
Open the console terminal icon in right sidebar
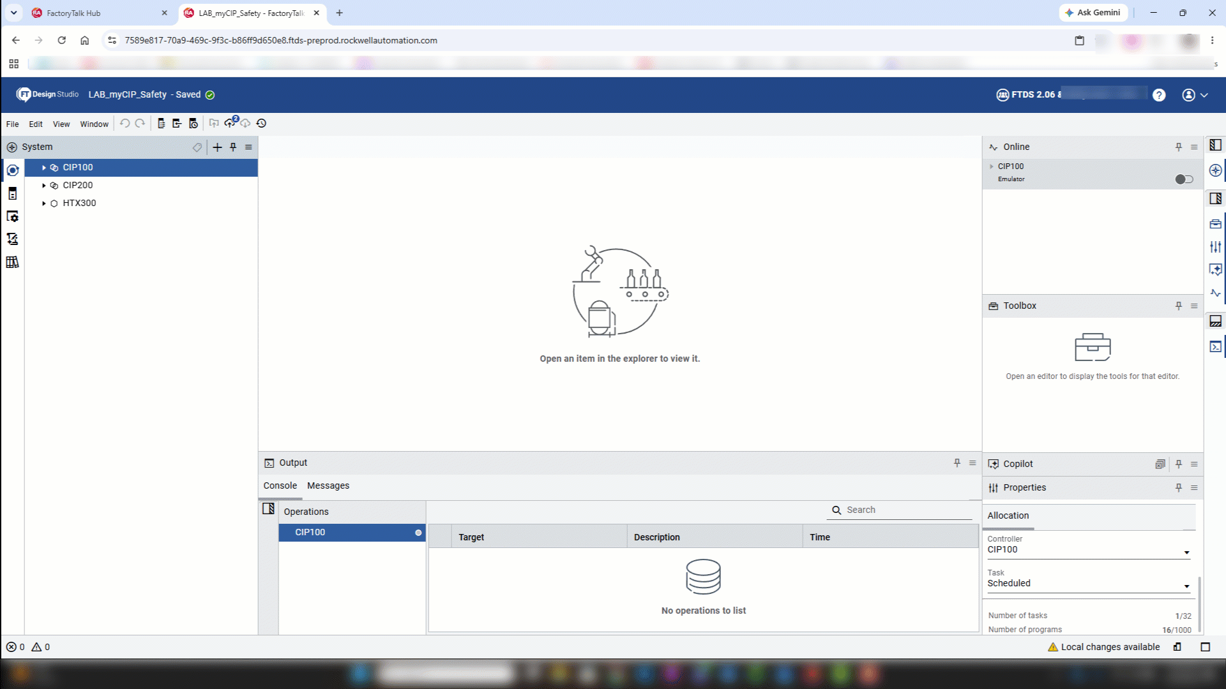pyautogui.click(x=1216, y=347)
